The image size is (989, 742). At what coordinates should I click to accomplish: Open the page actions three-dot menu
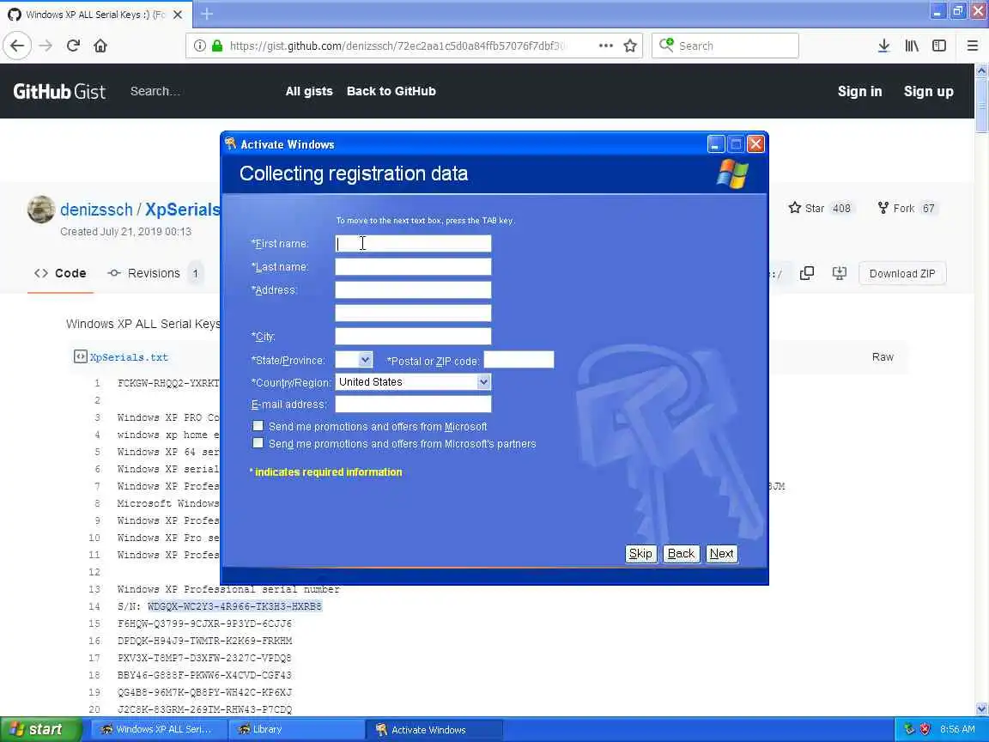(605, 46)
